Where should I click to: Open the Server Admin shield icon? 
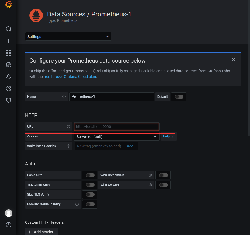(9, 100)
